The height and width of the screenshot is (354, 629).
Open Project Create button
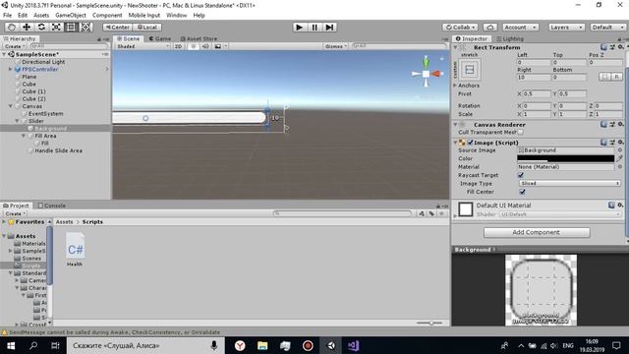(15, 213)
